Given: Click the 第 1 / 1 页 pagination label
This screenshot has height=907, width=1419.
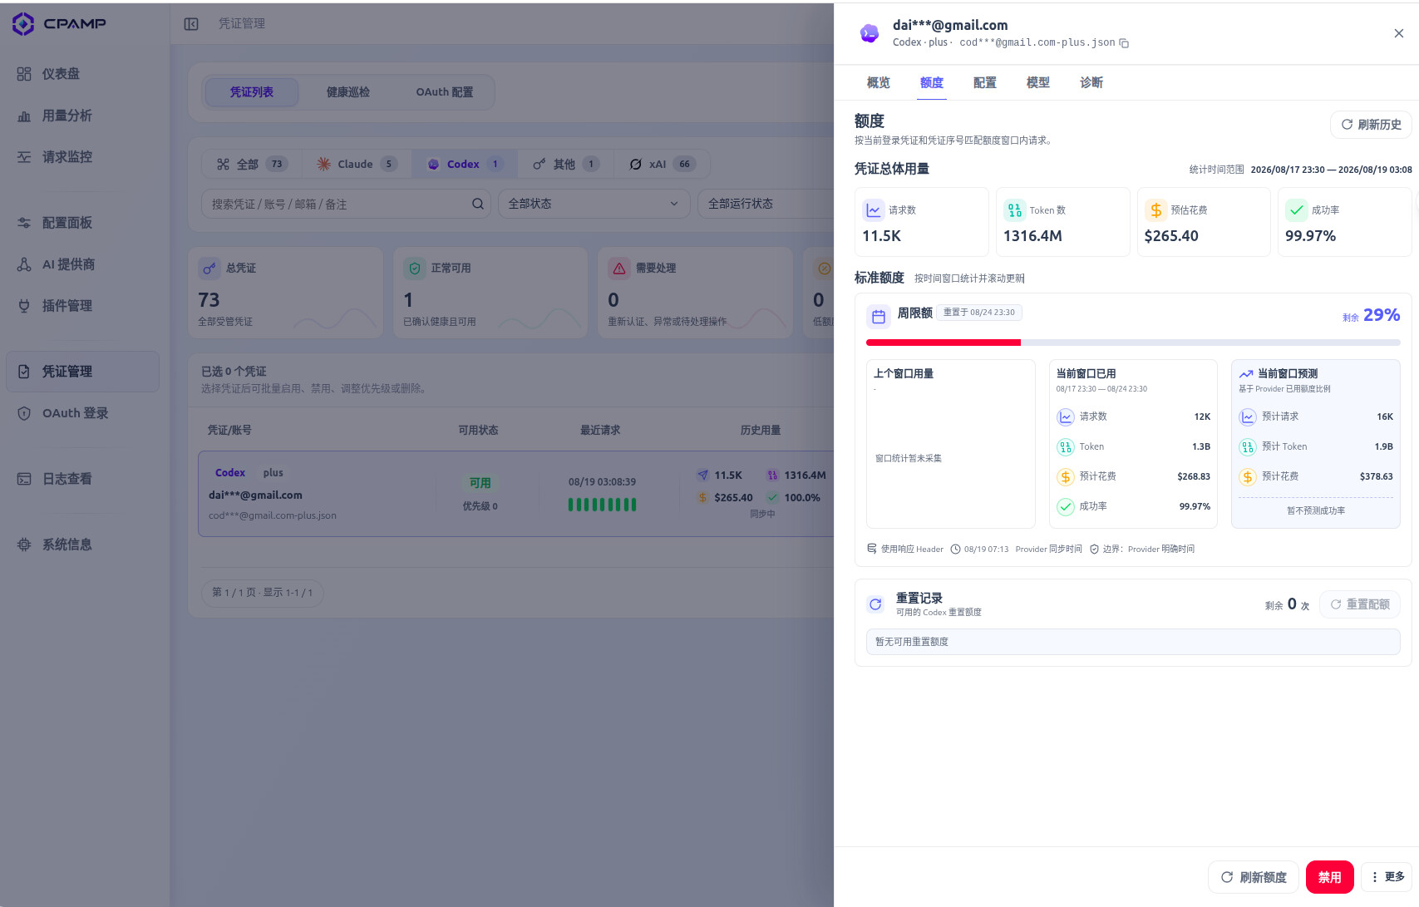Looking at the screenshot, I should pos(263,593).
